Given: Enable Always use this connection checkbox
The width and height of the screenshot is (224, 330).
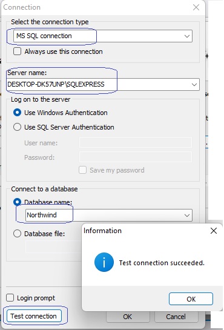Looking at the screenshot, I should tap(17, 51).
